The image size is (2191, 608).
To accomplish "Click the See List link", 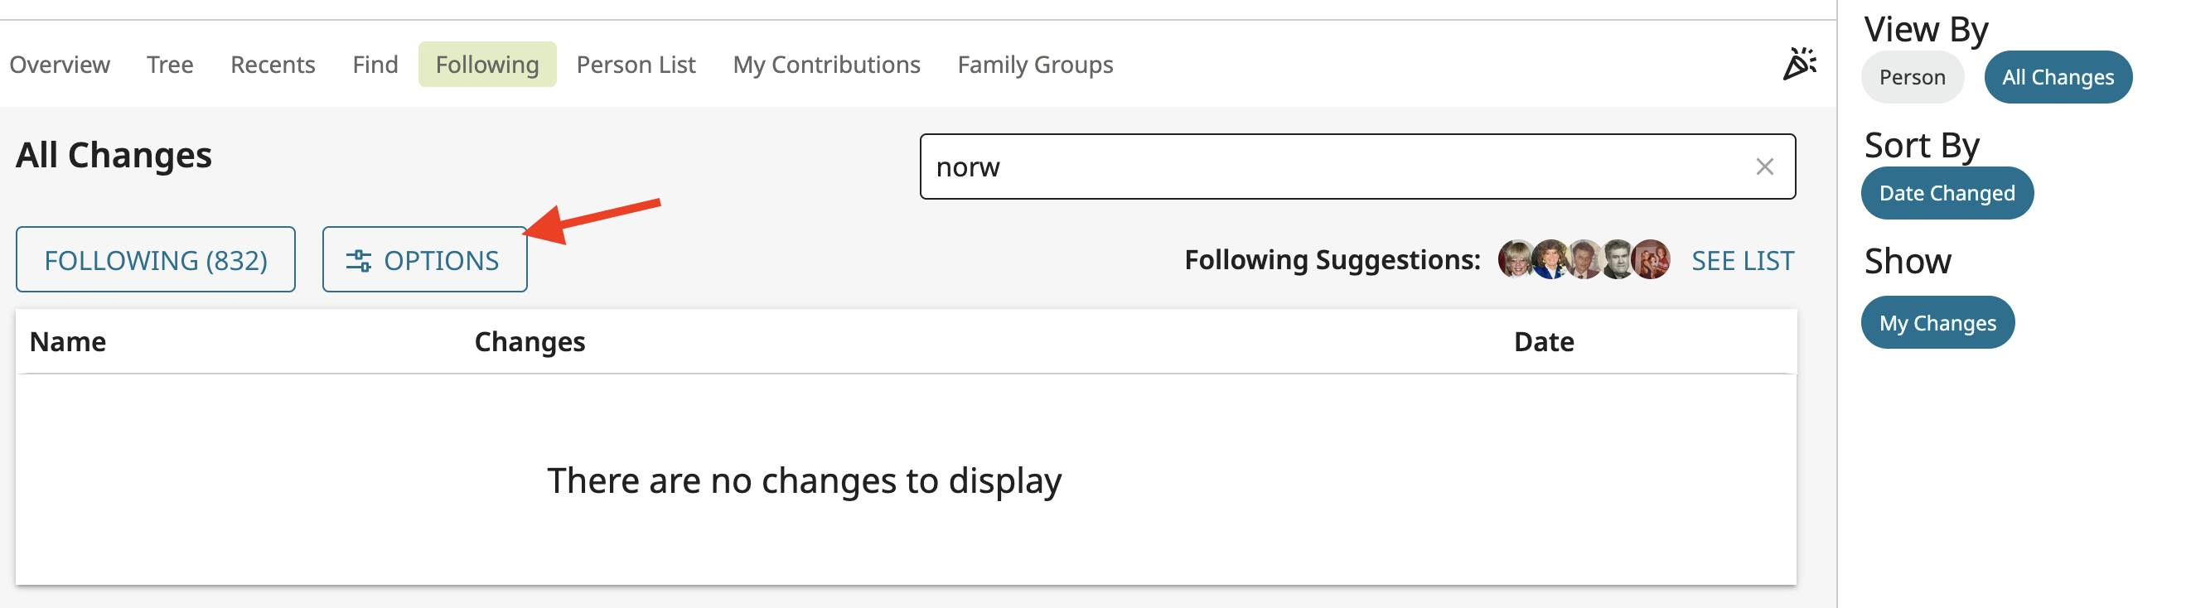I will pyautogui.click(x=1742, y=260).
